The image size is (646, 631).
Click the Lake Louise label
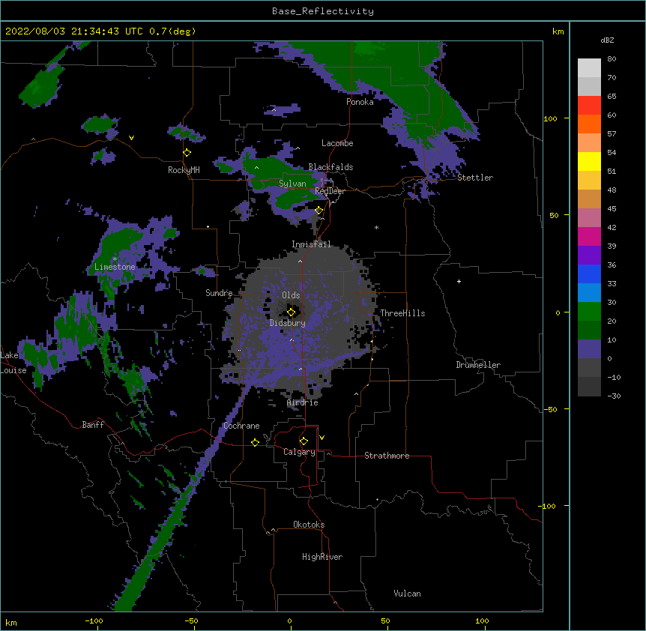pyautogui.click(x=12, y=363)
